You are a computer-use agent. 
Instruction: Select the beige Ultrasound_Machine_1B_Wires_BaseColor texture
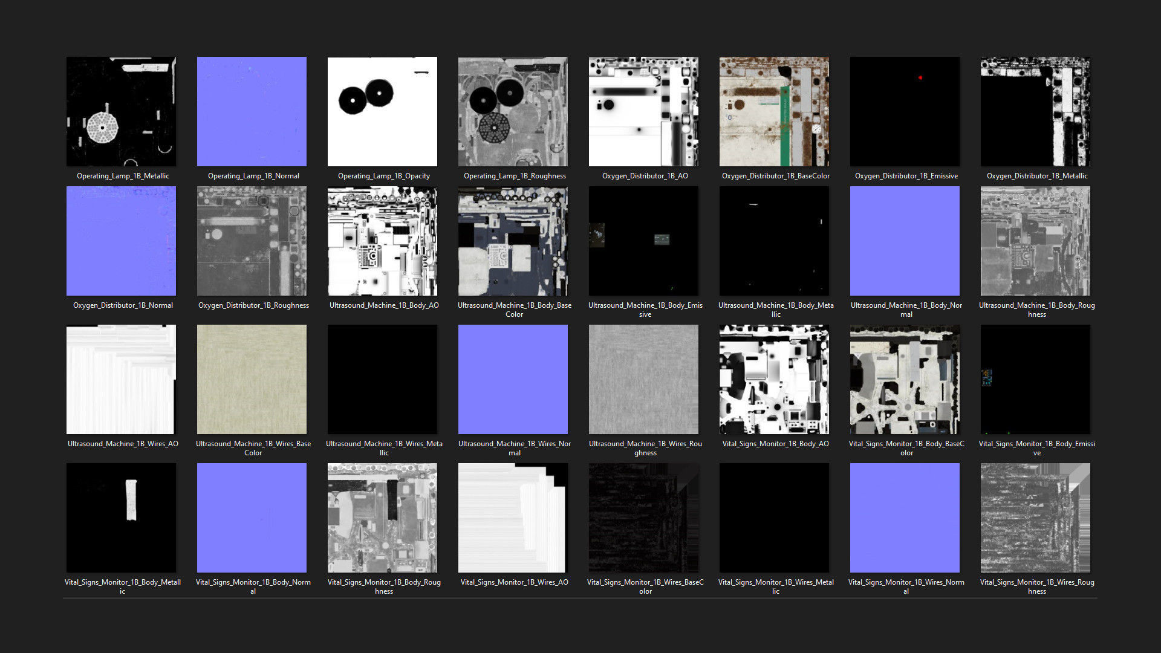[x=252, y=380]
